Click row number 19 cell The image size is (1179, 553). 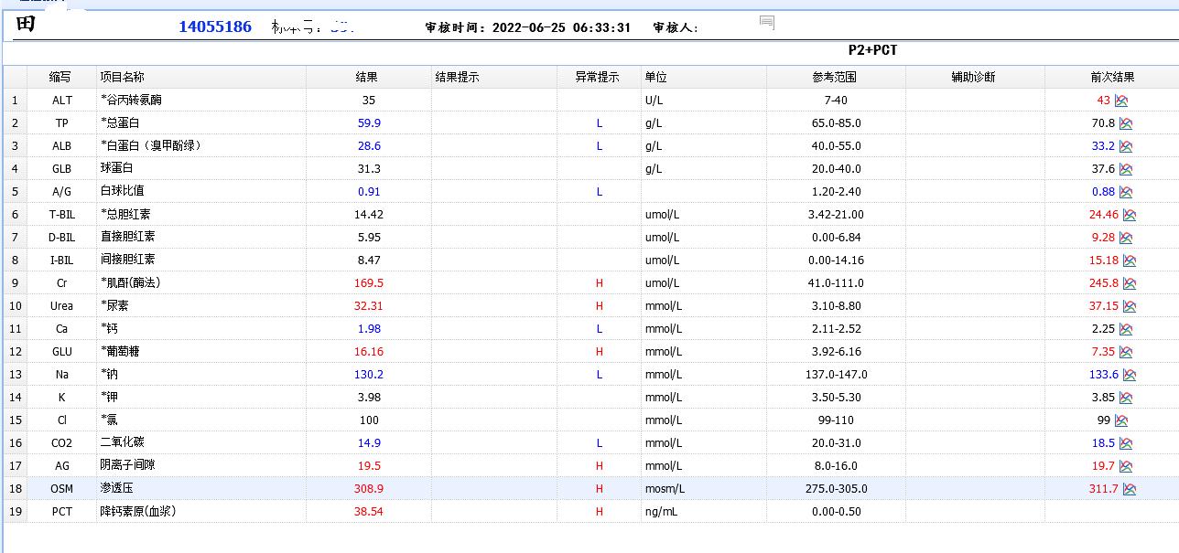[x=15, y=512]
